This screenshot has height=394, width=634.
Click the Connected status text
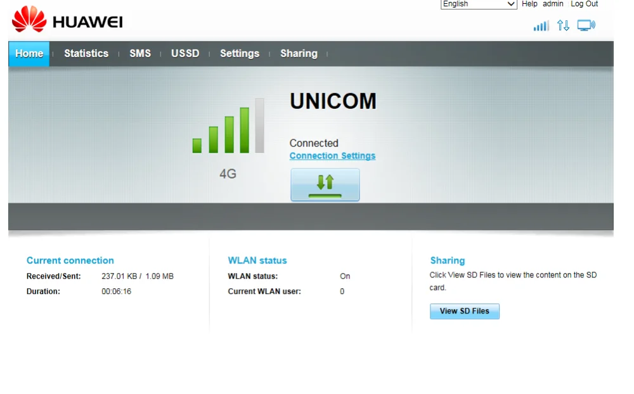pyautogui.click(x=314, y=143)
